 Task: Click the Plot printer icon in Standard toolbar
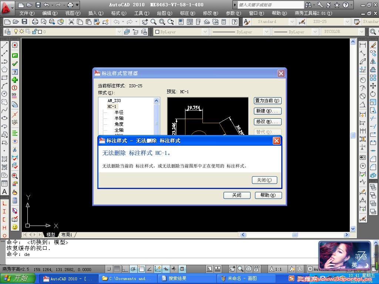pos(35,22)
